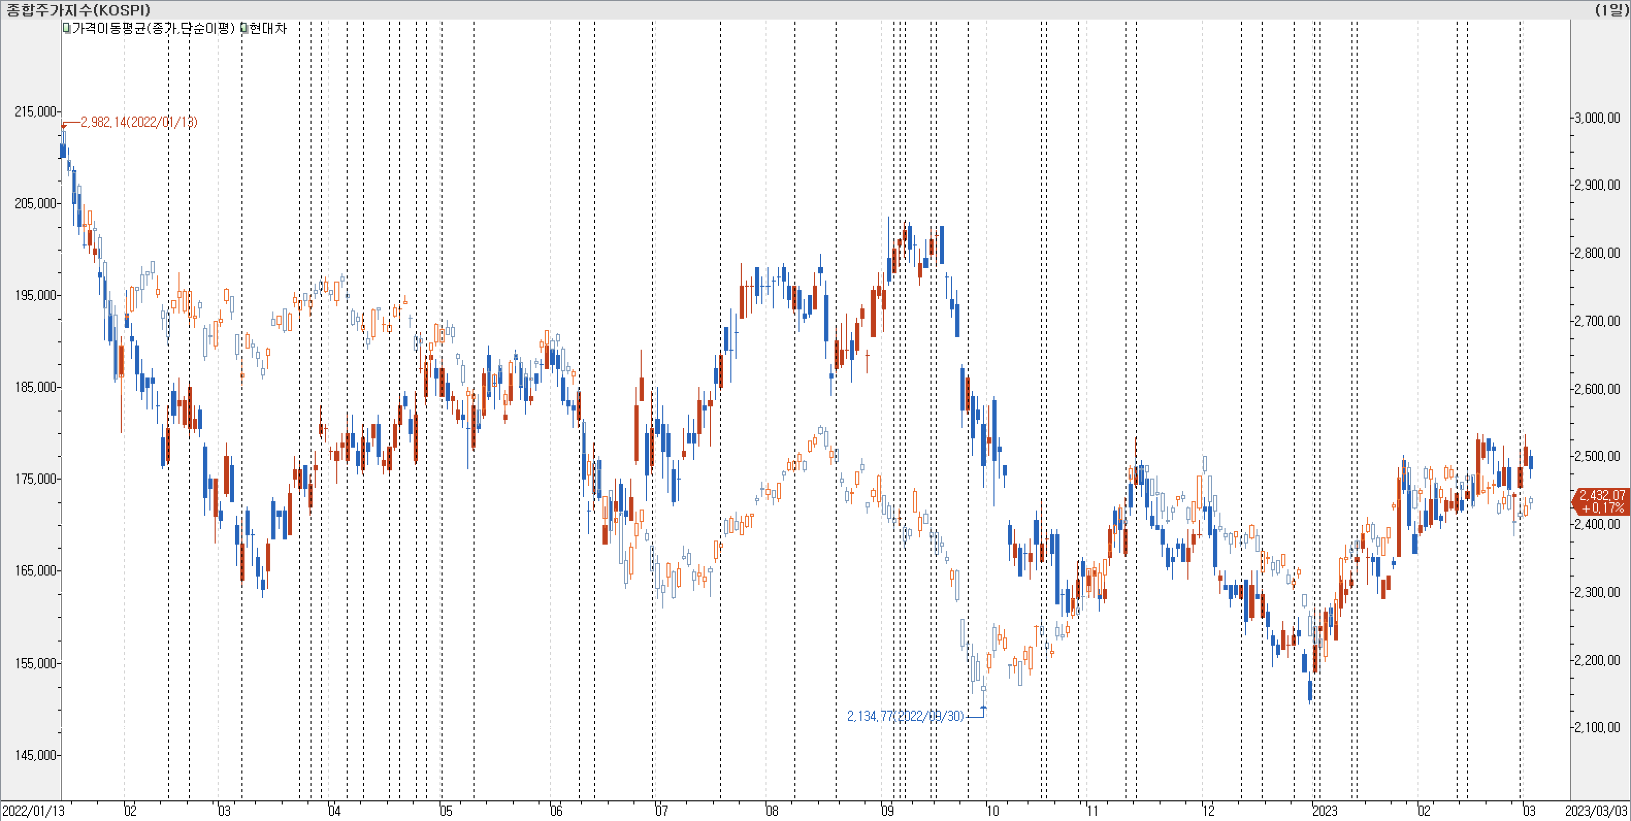This screenshot has height=821, width=1631.
Task: Click the 2022/01/13 start date label
Action: (x=33, y=811)
